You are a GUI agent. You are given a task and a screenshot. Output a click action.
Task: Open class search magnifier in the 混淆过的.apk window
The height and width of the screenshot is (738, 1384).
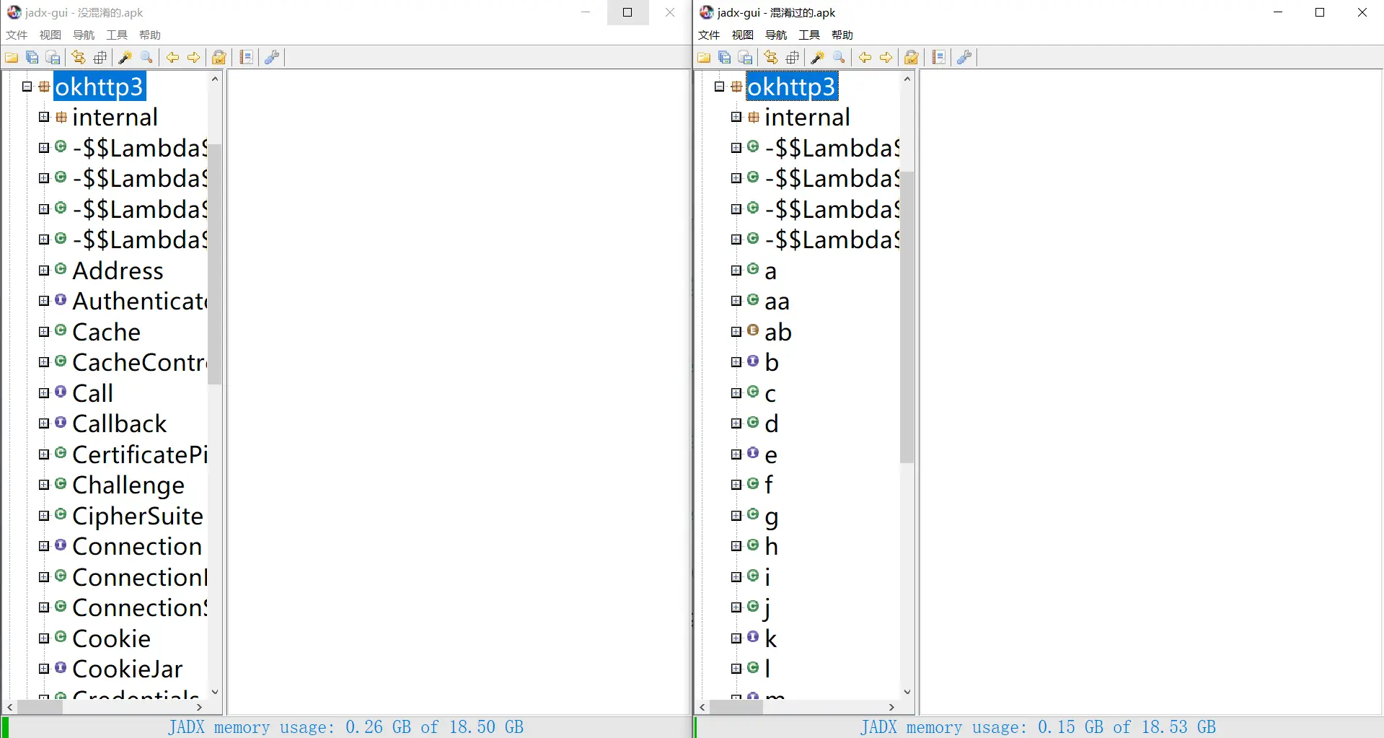(839, 58)
